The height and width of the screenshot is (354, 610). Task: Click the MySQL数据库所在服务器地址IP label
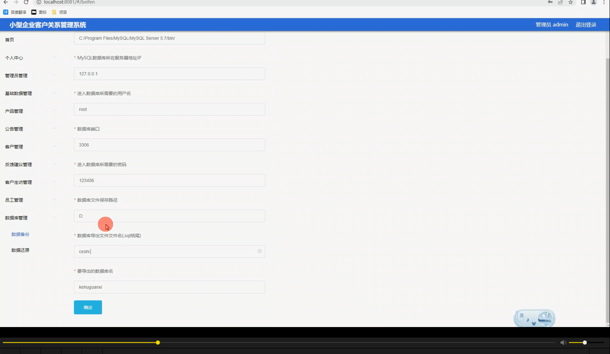[109, 58]
